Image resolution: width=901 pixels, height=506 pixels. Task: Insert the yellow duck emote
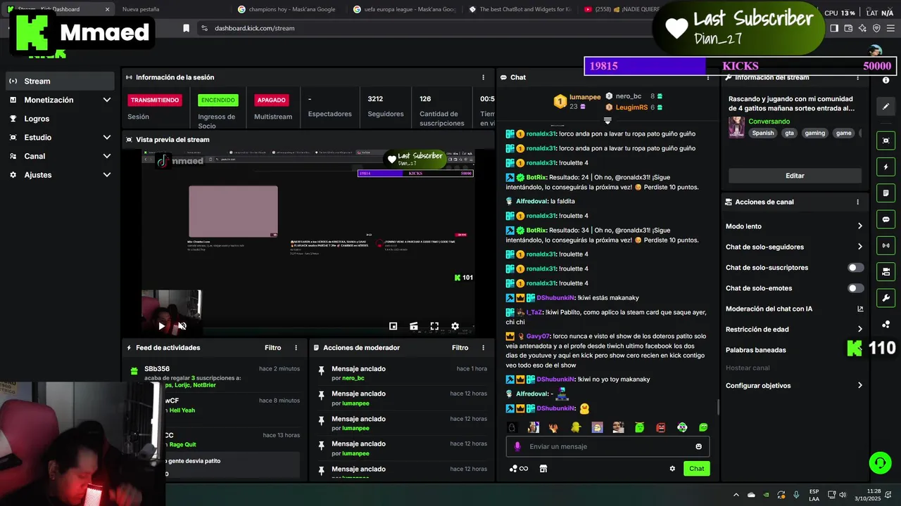pos(576,427)
